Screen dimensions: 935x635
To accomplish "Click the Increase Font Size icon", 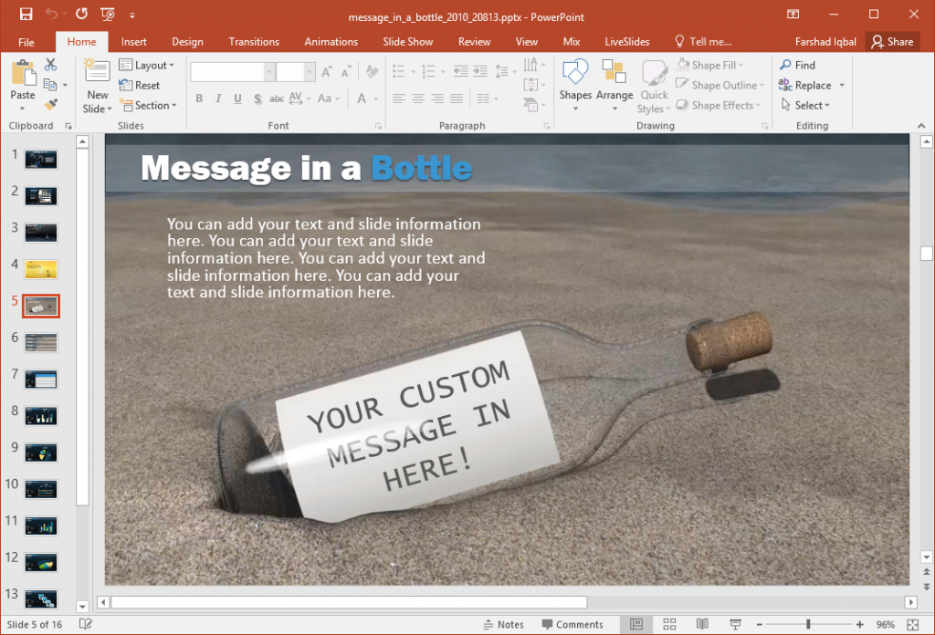I will [x=325, y=70].
